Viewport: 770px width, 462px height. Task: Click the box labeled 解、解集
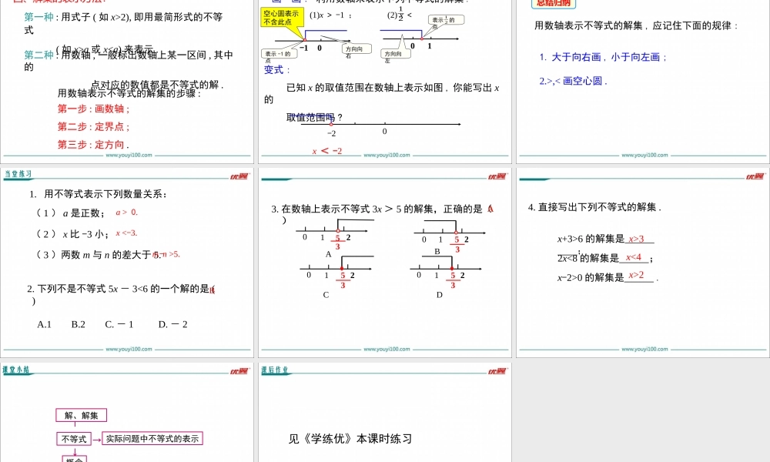pos(81,415)
